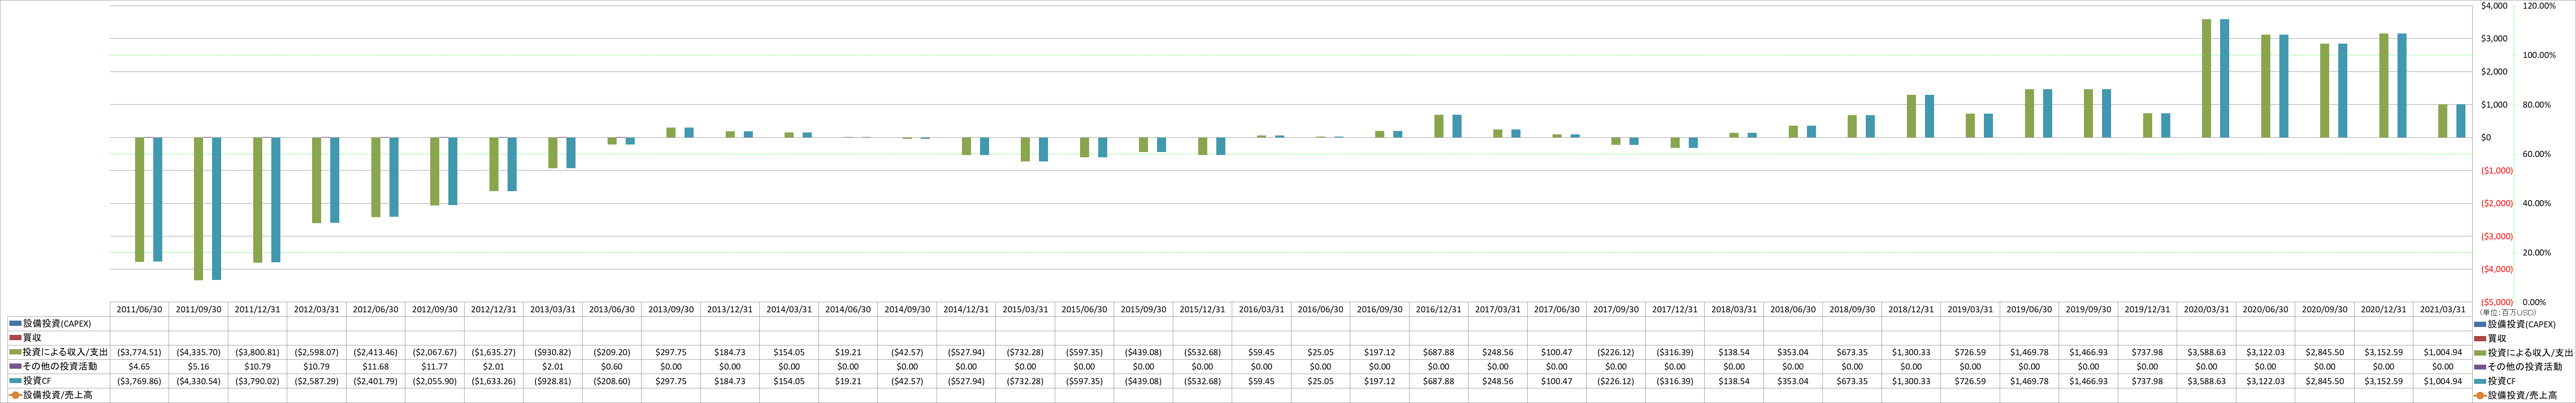Screen dimensions: 2576x403
Task: Click the $1,004.94 cell in 投資による収入/支出 row
Action: coord(2443,352)
